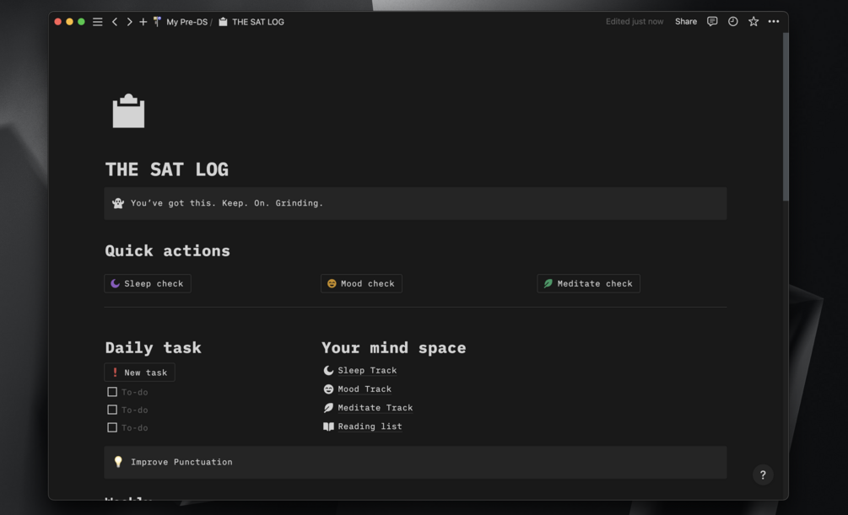Click the Quick actions heading
The image size is (848, 515).
pos(168,250)
